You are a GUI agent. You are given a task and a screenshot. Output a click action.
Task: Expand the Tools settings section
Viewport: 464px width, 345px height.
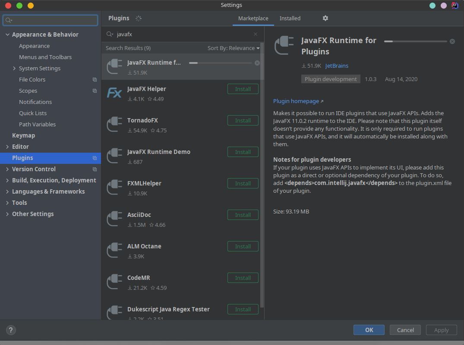coord(7,203)
